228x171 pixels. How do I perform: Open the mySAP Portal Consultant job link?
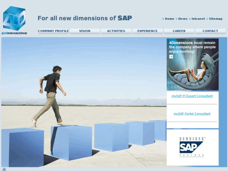[192, 114]
